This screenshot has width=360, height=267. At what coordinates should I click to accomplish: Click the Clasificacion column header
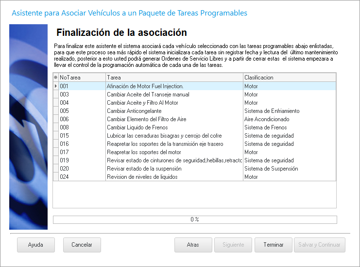(289, 78)
